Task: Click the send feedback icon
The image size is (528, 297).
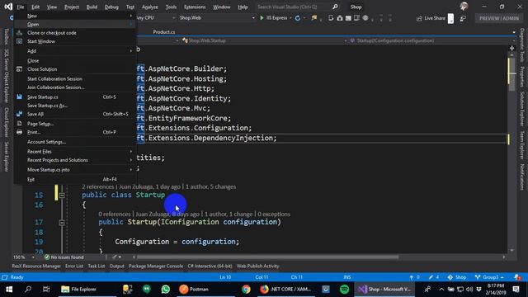Action: click(x=463, y=18)
